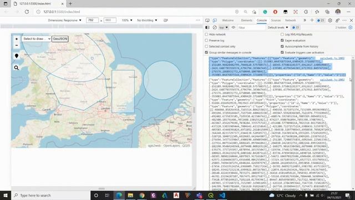Image resolution: width=355 pixels, height=200 pixels.
Task: Add a new DevTools tool tab
Action: (312, 20)
